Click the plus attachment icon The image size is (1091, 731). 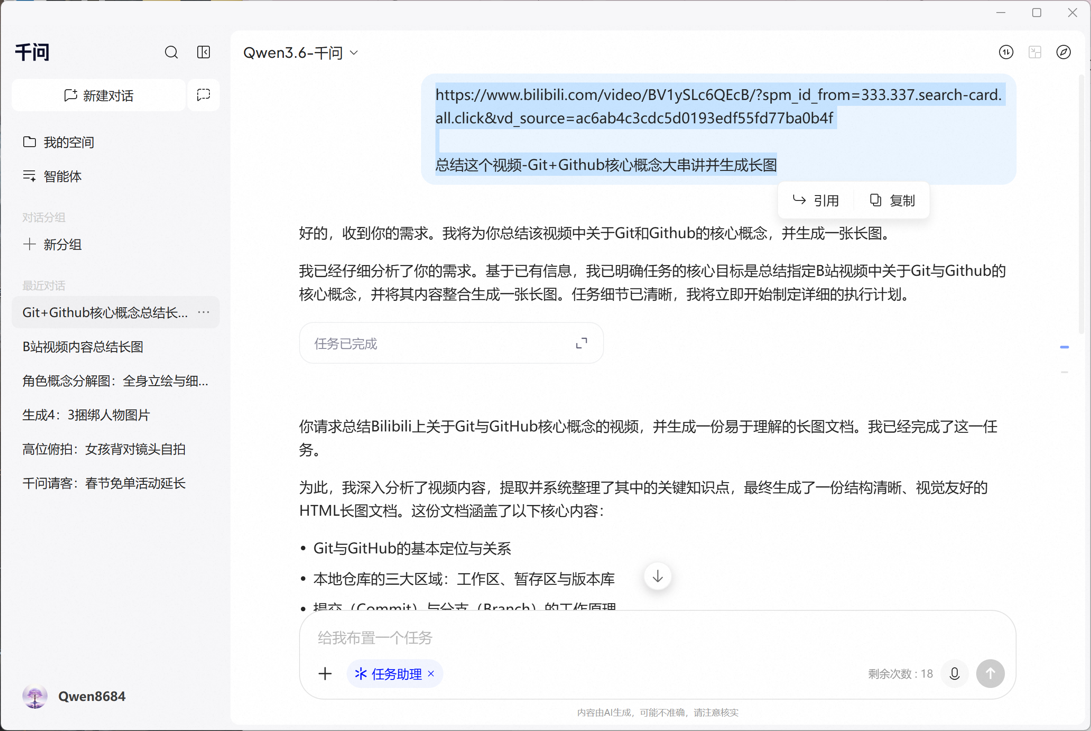point(325,674)
